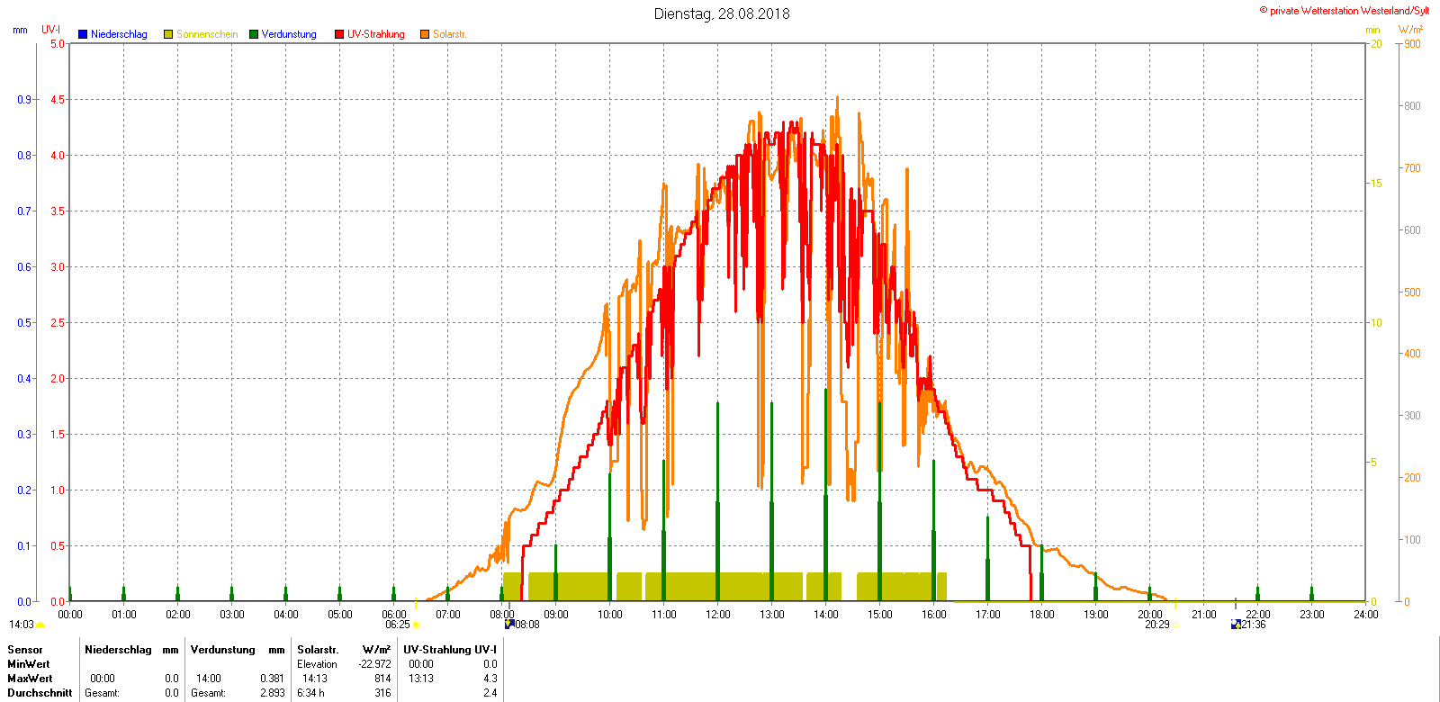Click the chart title Dienstag, 28.08.2018
1440x702 pixels.
coord(722,13)
